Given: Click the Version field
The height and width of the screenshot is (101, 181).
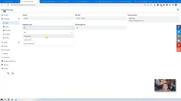Looking at the screenshot, I should (48, 18).
